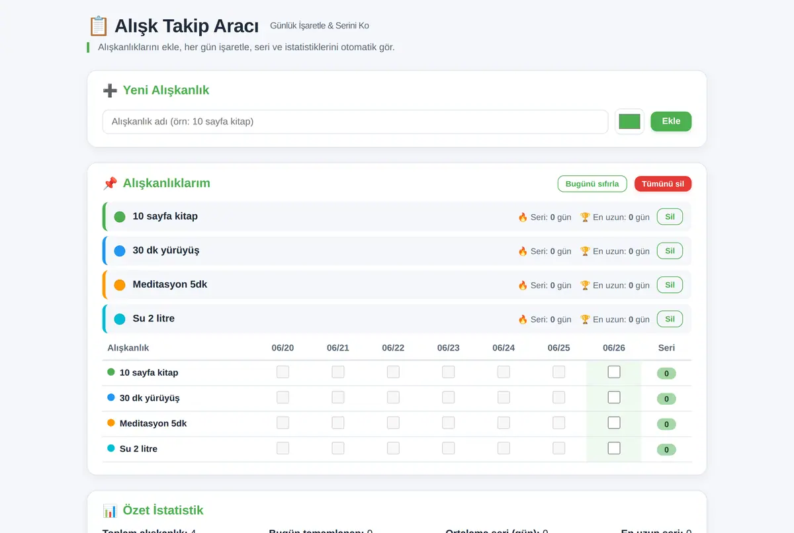Viewport: 794px width, 533px height.
Task: Click the pushpin icon beside Alışkanlıklarım
Action: (x=110, y=184)
